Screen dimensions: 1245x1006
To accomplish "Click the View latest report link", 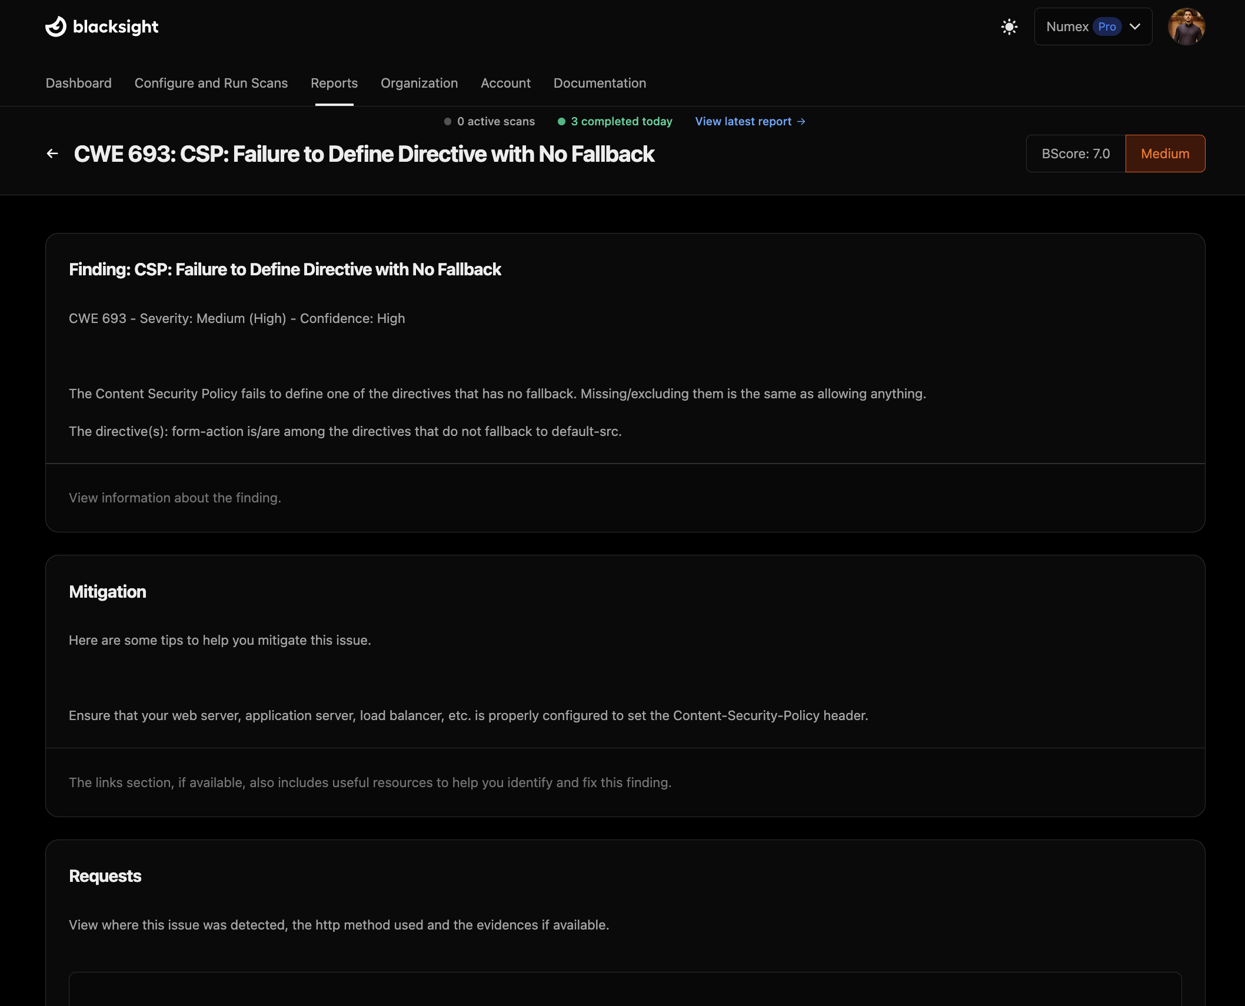I will click(x=743, y=121).
